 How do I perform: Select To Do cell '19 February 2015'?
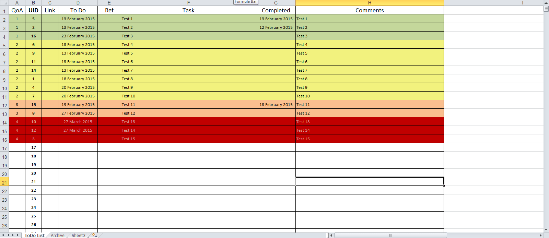point(78,105)
